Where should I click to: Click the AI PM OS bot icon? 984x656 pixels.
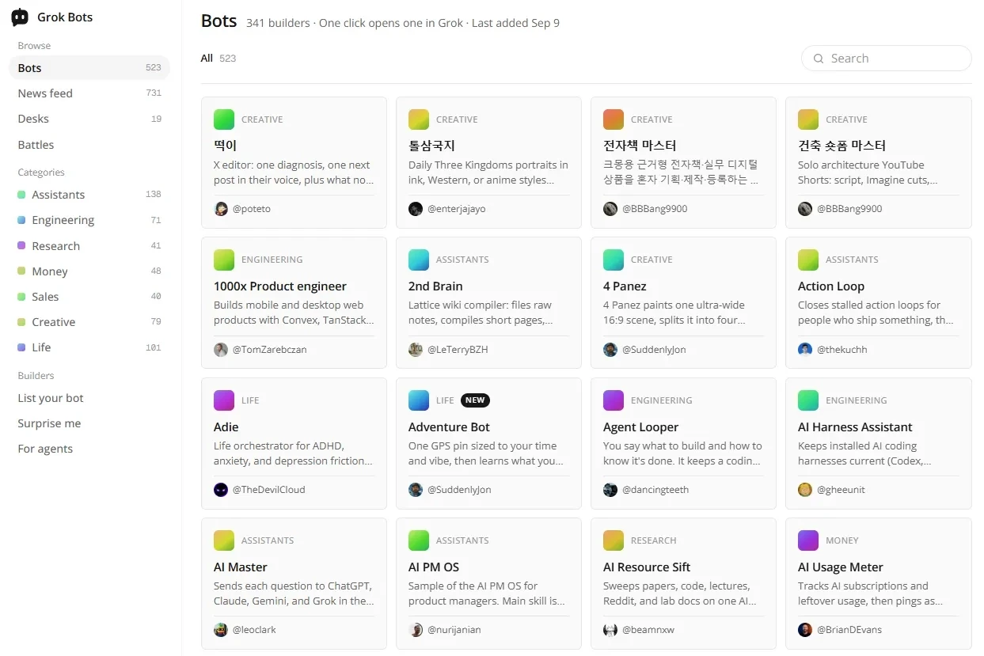click(419, 540)
